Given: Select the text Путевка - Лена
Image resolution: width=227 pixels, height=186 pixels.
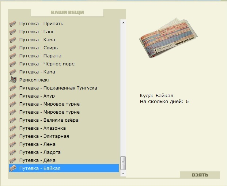Looking at the screenshot, I should 37,144.
